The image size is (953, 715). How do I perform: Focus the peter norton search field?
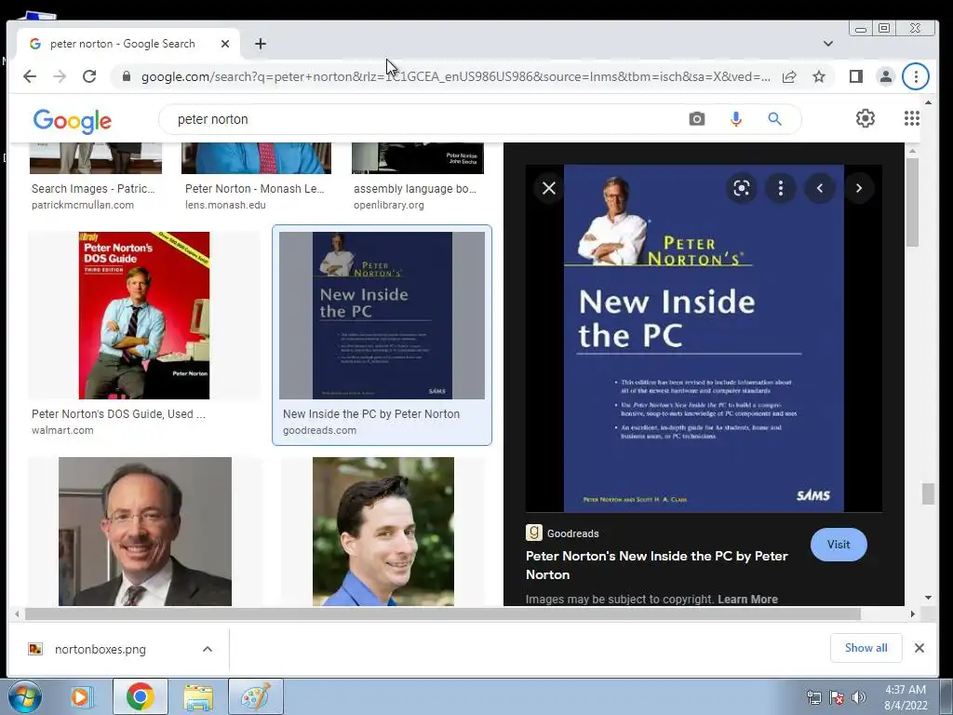tap(425, 119)
